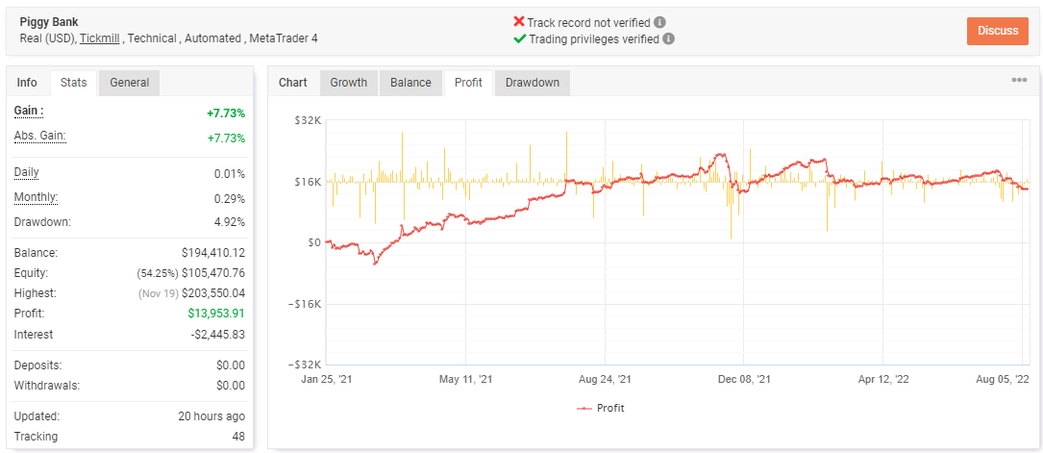
Task: Click the Gain label link
Action: click(29, 112)
